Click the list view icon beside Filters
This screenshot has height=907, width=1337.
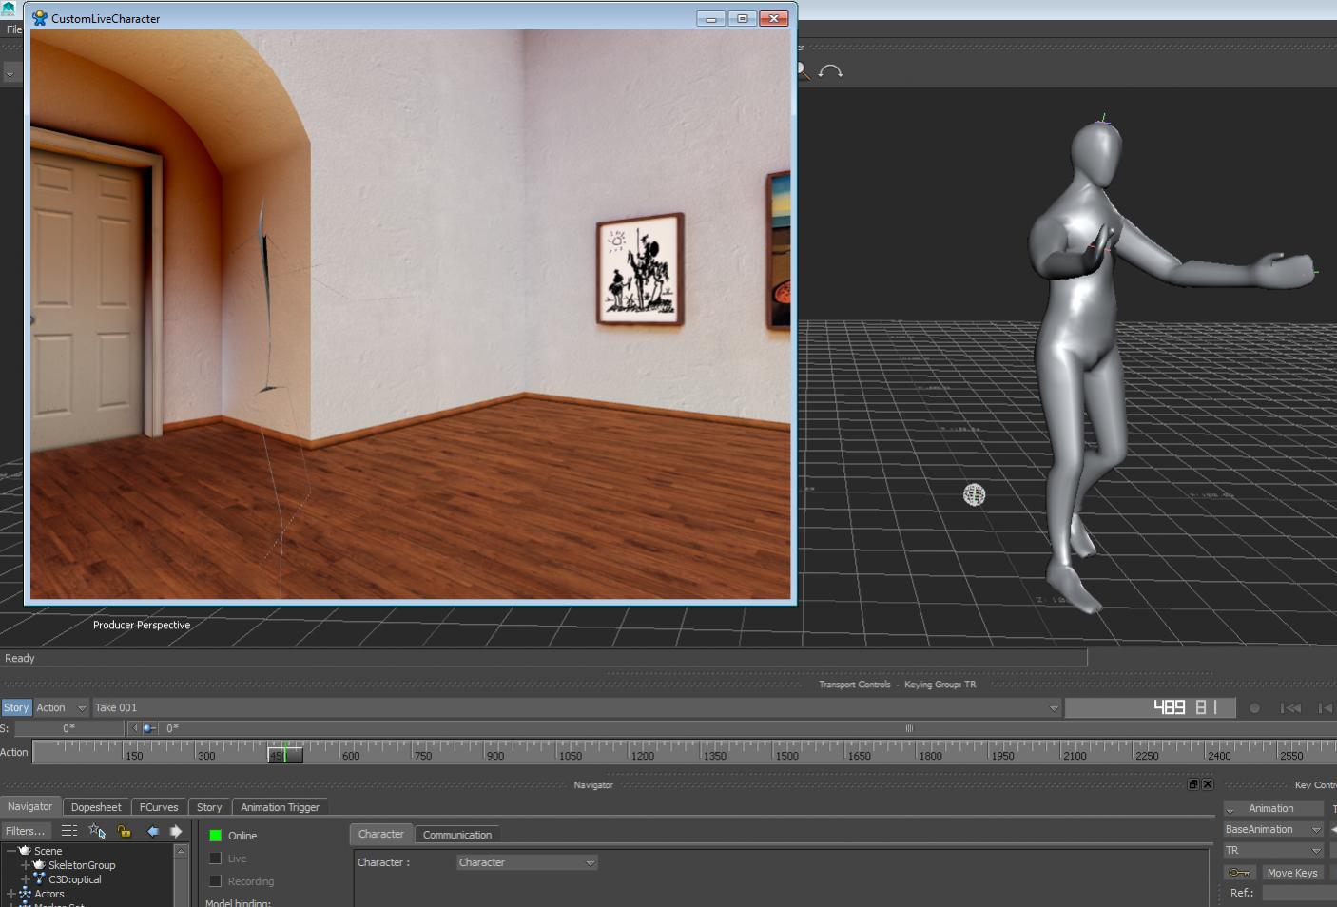(69, 831)
